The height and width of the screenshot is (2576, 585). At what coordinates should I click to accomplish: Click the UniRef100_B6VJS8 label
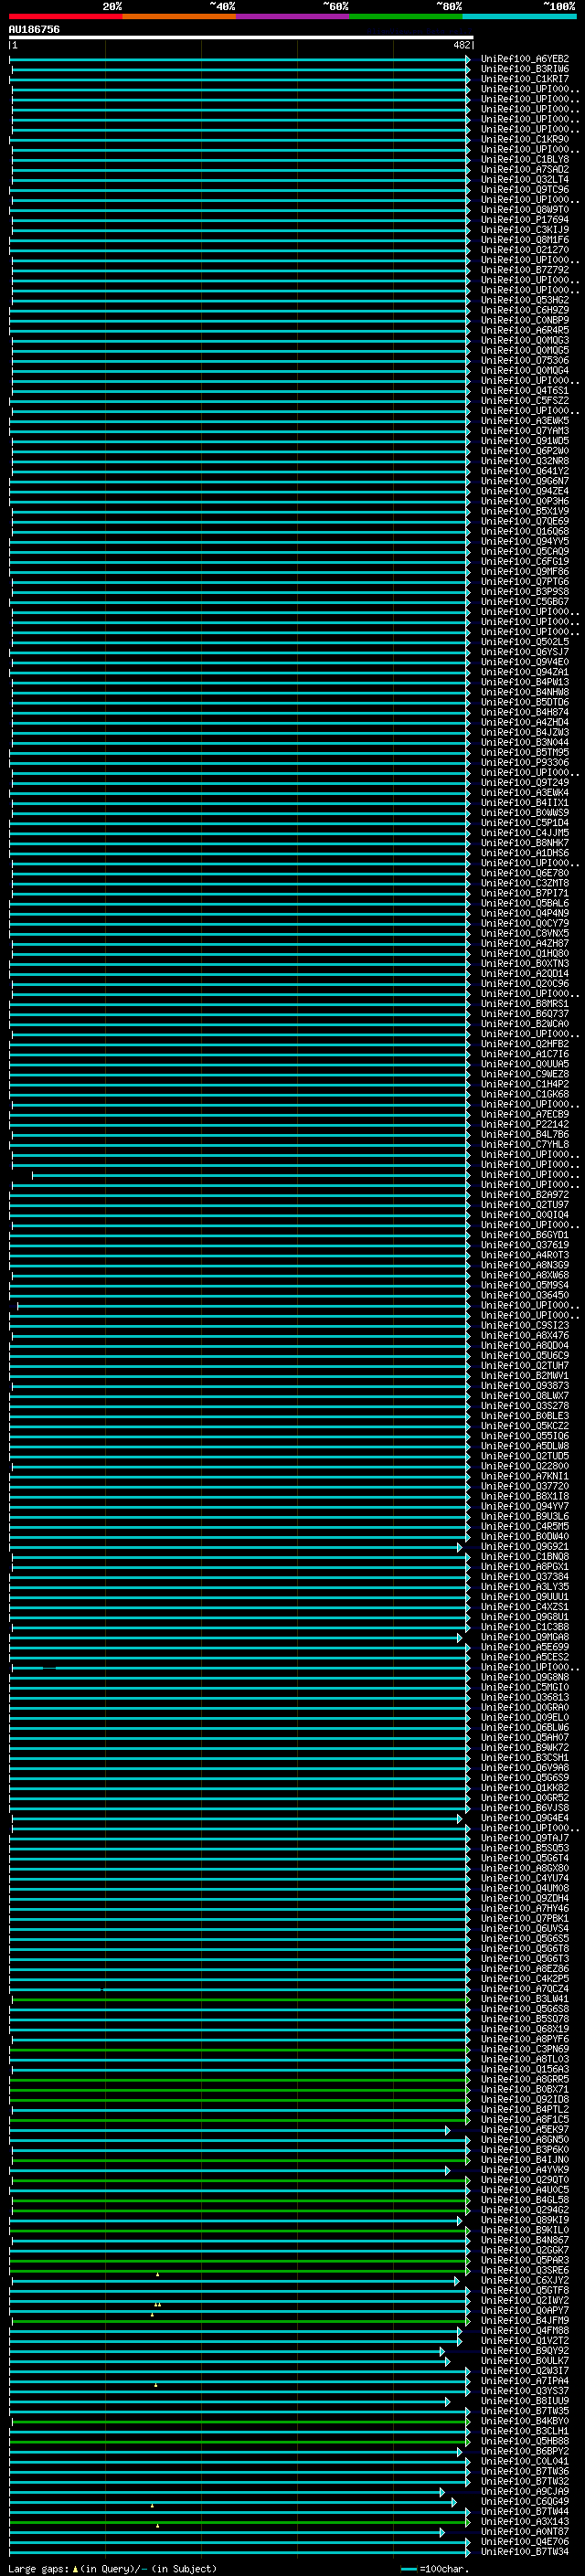525,1808
